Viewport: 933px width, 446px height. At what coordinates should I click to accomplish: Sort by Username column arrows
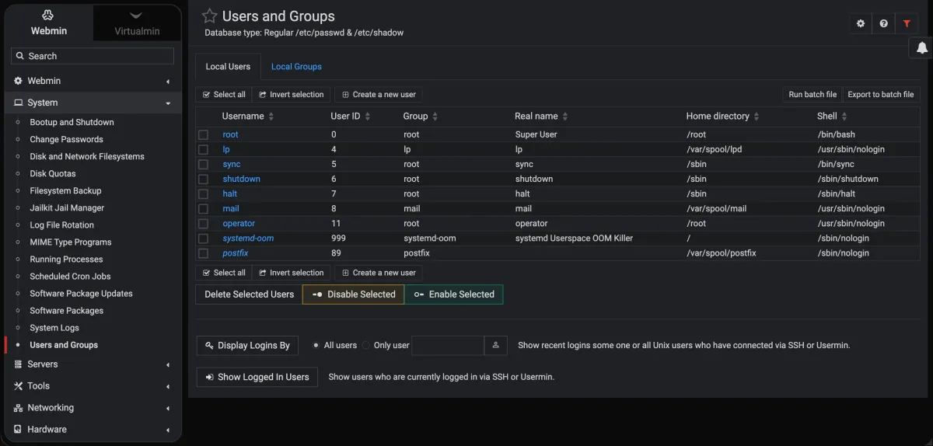pos(271,117)
